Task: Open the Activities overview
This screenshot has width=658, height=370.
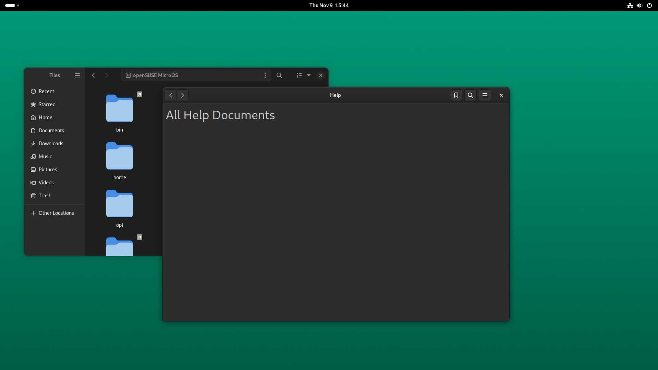Action: point(12,5)
